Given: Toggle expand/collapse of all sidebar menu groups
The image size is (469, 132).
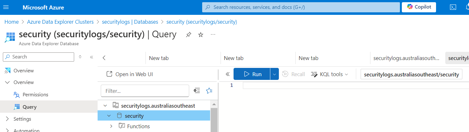Looking at the screenshot, I should point(80,57).
